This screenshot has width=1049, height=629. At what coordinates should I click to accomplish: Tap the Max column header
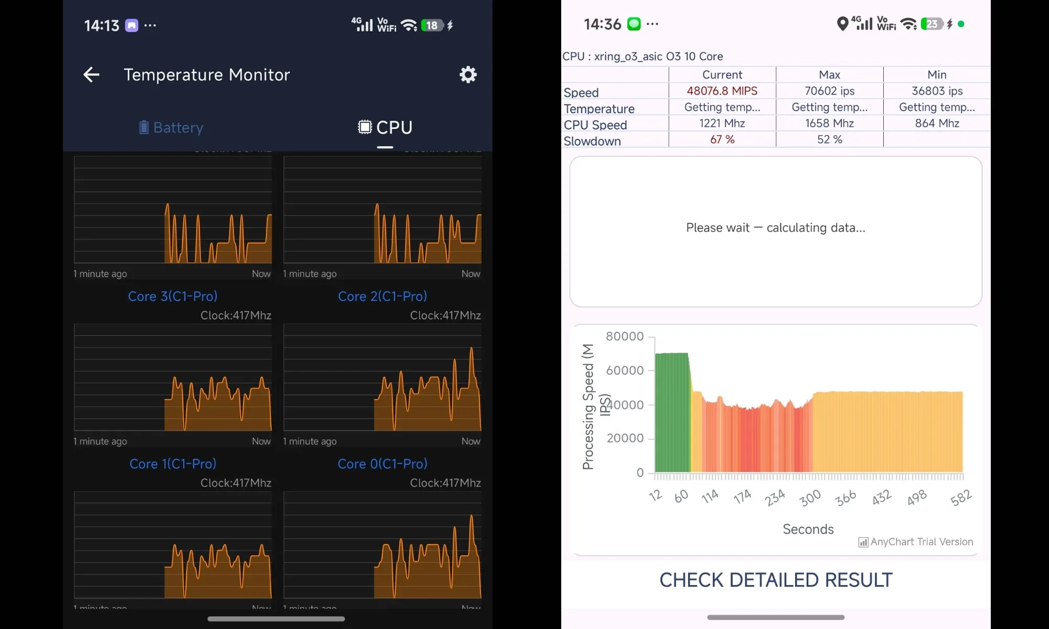tap(829, 74)
